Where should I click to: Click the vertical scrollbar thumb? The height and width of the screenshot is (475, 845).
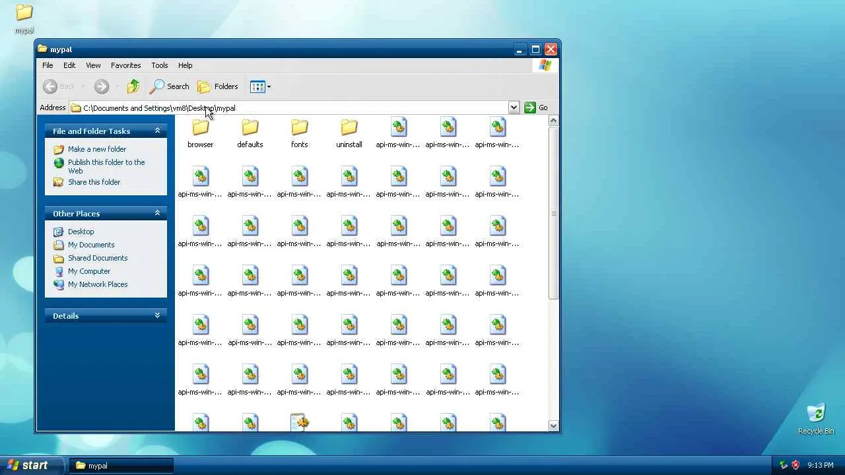(554, 212)
